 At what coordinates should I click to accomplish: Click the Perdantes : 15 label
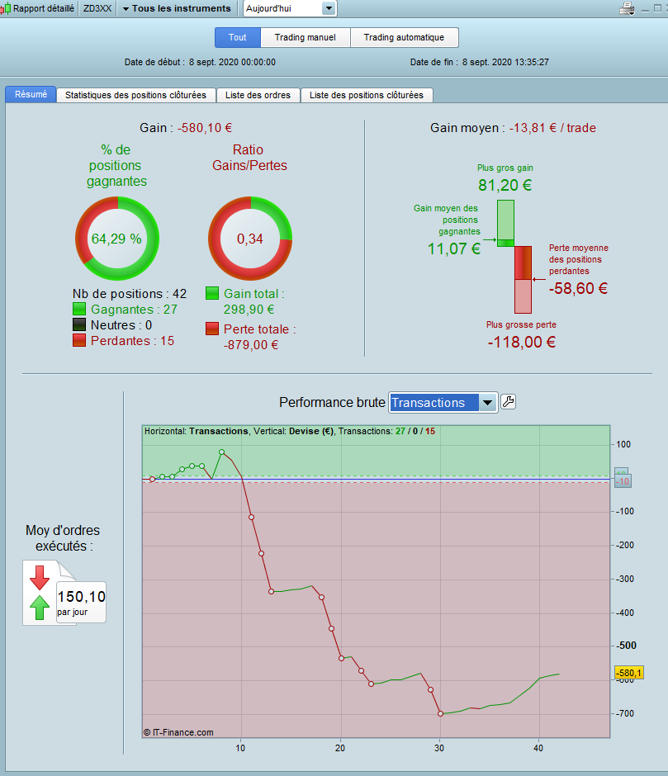132,340
